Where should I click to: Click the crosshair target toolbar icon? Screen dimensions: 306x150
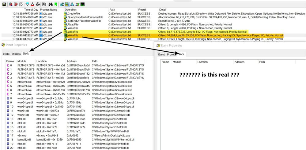click(37, 4)
